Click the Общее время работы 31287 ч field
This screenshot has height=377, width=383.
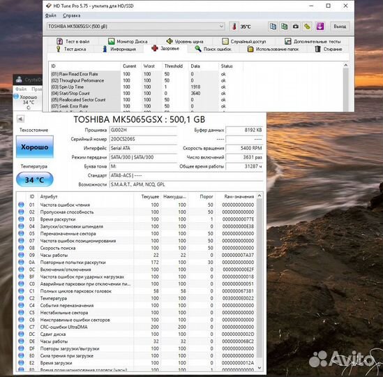click(x=244, y=166)
